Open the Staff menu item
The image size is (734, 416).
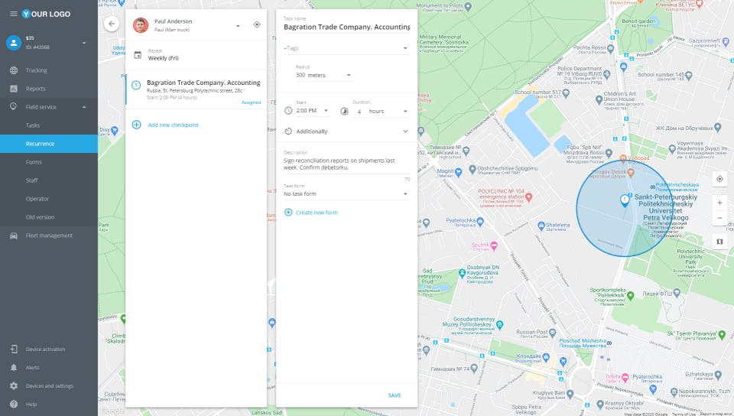coord(32,180)
